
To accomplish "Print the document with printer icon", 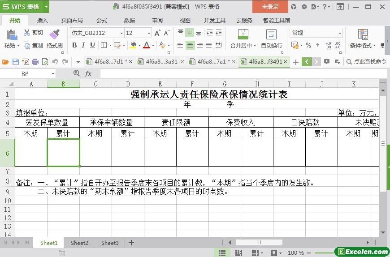I will pos(35,62).
